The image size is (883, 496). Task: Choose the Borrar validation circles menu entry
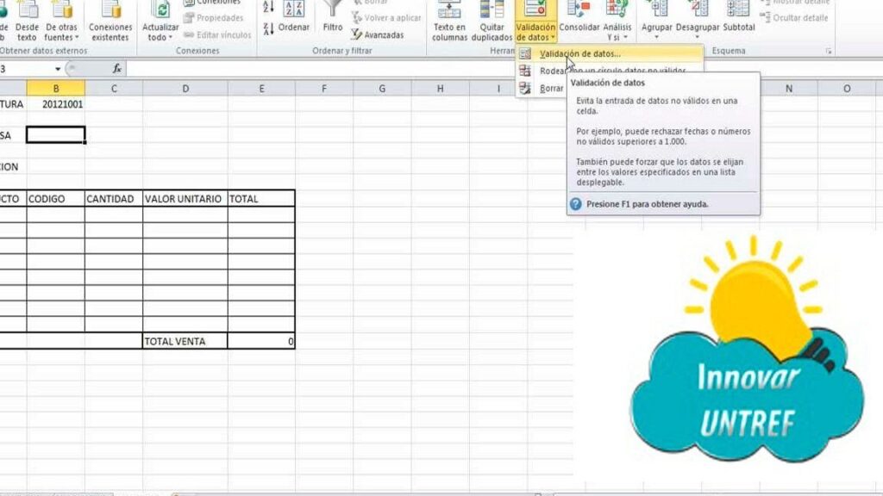tap(550, 89)
